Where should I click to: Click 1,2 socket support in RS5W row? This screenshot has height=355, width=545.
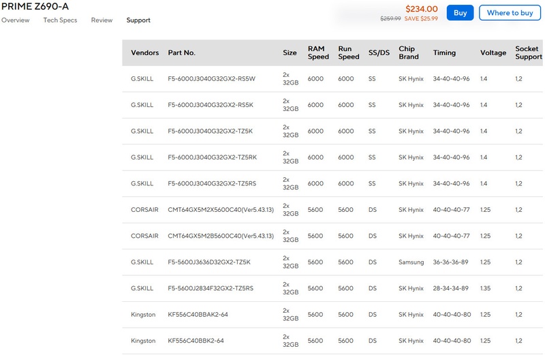[x=518, y=78]
